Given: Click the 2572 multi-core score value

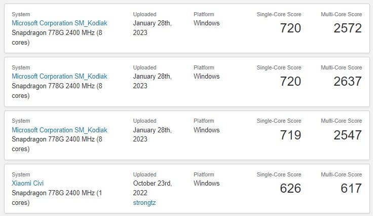Looking at the screenshot, I should [x=348, y=28].
